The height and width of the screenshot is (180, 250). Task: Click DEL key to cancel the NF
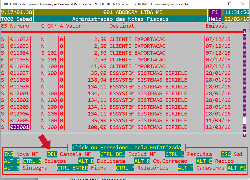tap(52, 154)
